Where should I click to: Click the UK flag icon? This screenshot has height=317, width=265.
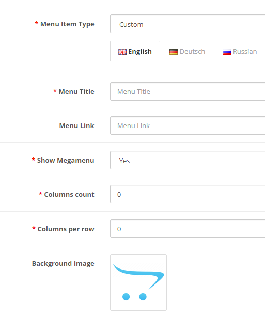click(x=122, y=52)
